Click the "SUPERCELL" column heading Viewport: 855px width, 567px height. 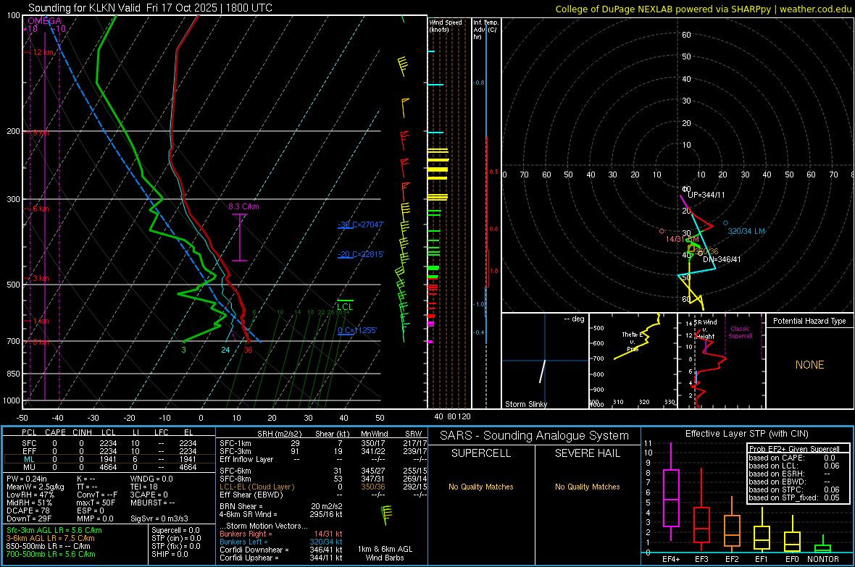[481, 453]
